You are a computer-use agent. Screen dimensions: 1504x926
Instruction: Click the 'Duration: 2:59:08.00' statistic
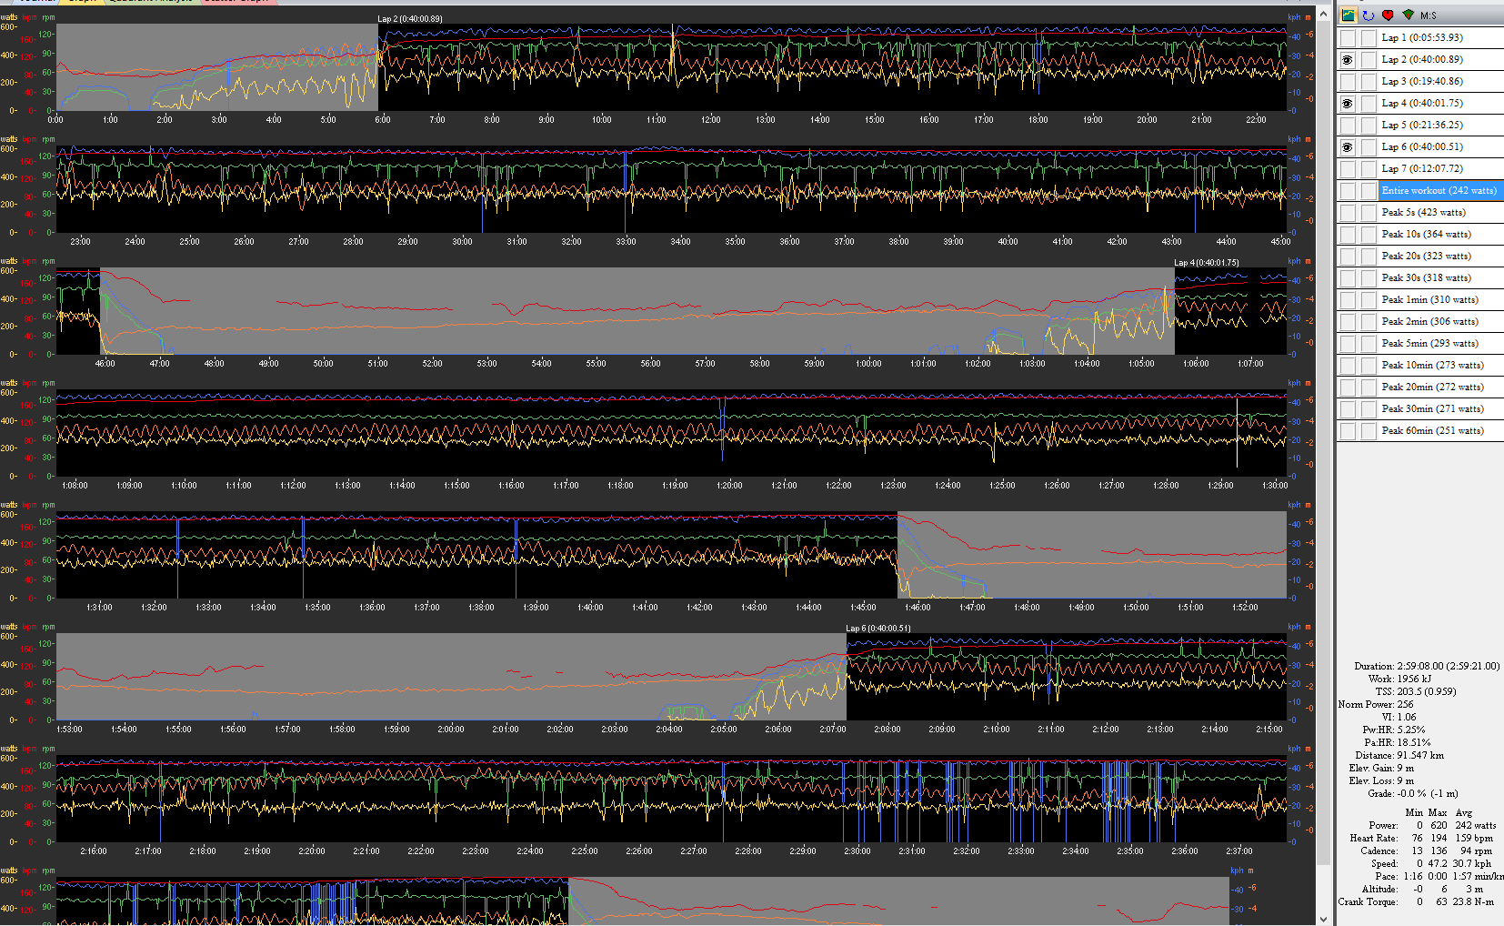(x=1427, y=666)
